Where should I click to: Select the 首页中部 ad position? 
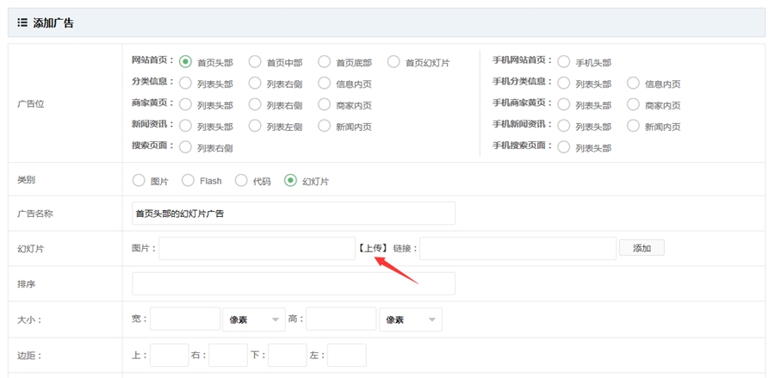255,62
